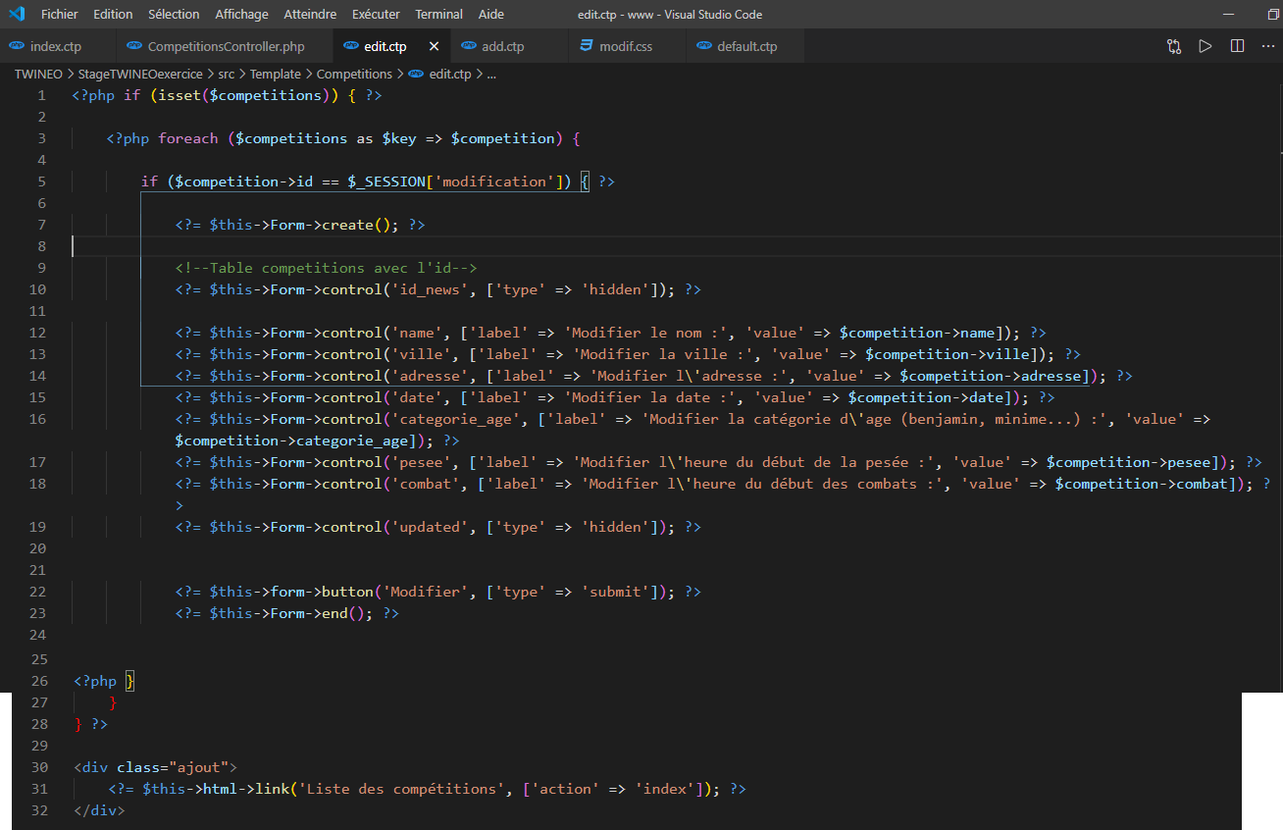Place cursor on the foreach keyword
This screenshot has width=1283, height=830.
pos(188,138)
